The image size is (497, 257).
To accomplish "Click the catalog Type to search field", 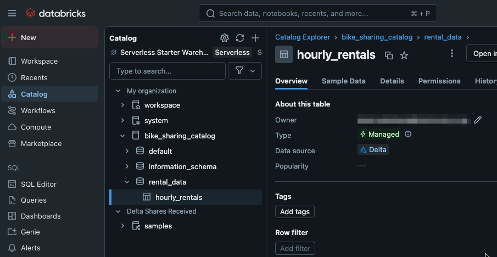I will (167, 71).
